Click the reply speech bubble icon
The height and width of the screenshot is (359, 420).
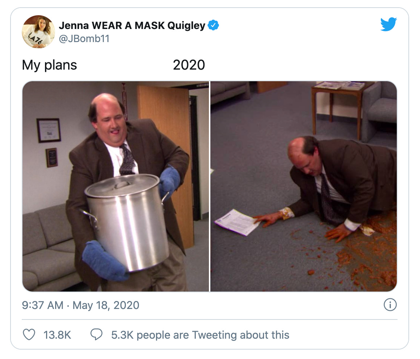96,335
